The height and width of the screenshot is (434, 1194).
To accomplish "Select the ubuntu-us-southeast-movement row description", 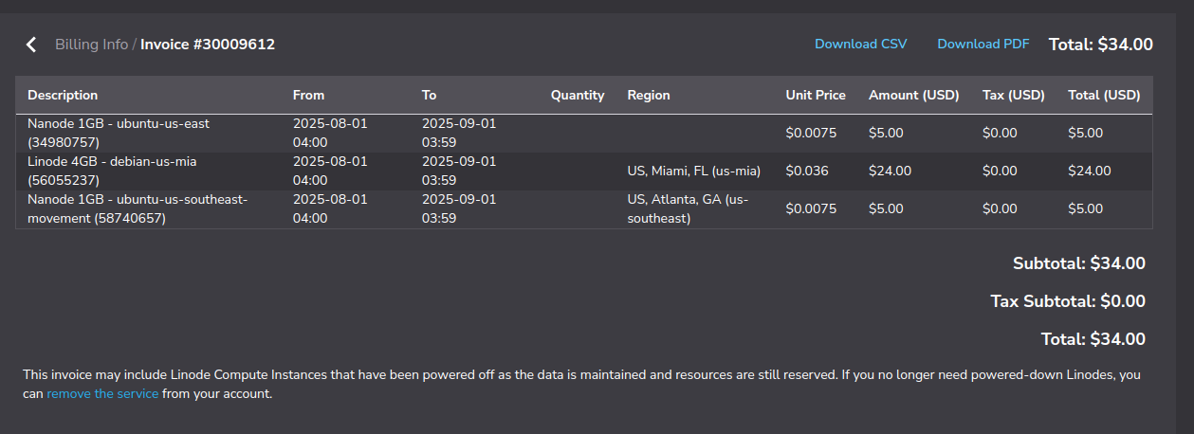I will click(x=137, y=208).
